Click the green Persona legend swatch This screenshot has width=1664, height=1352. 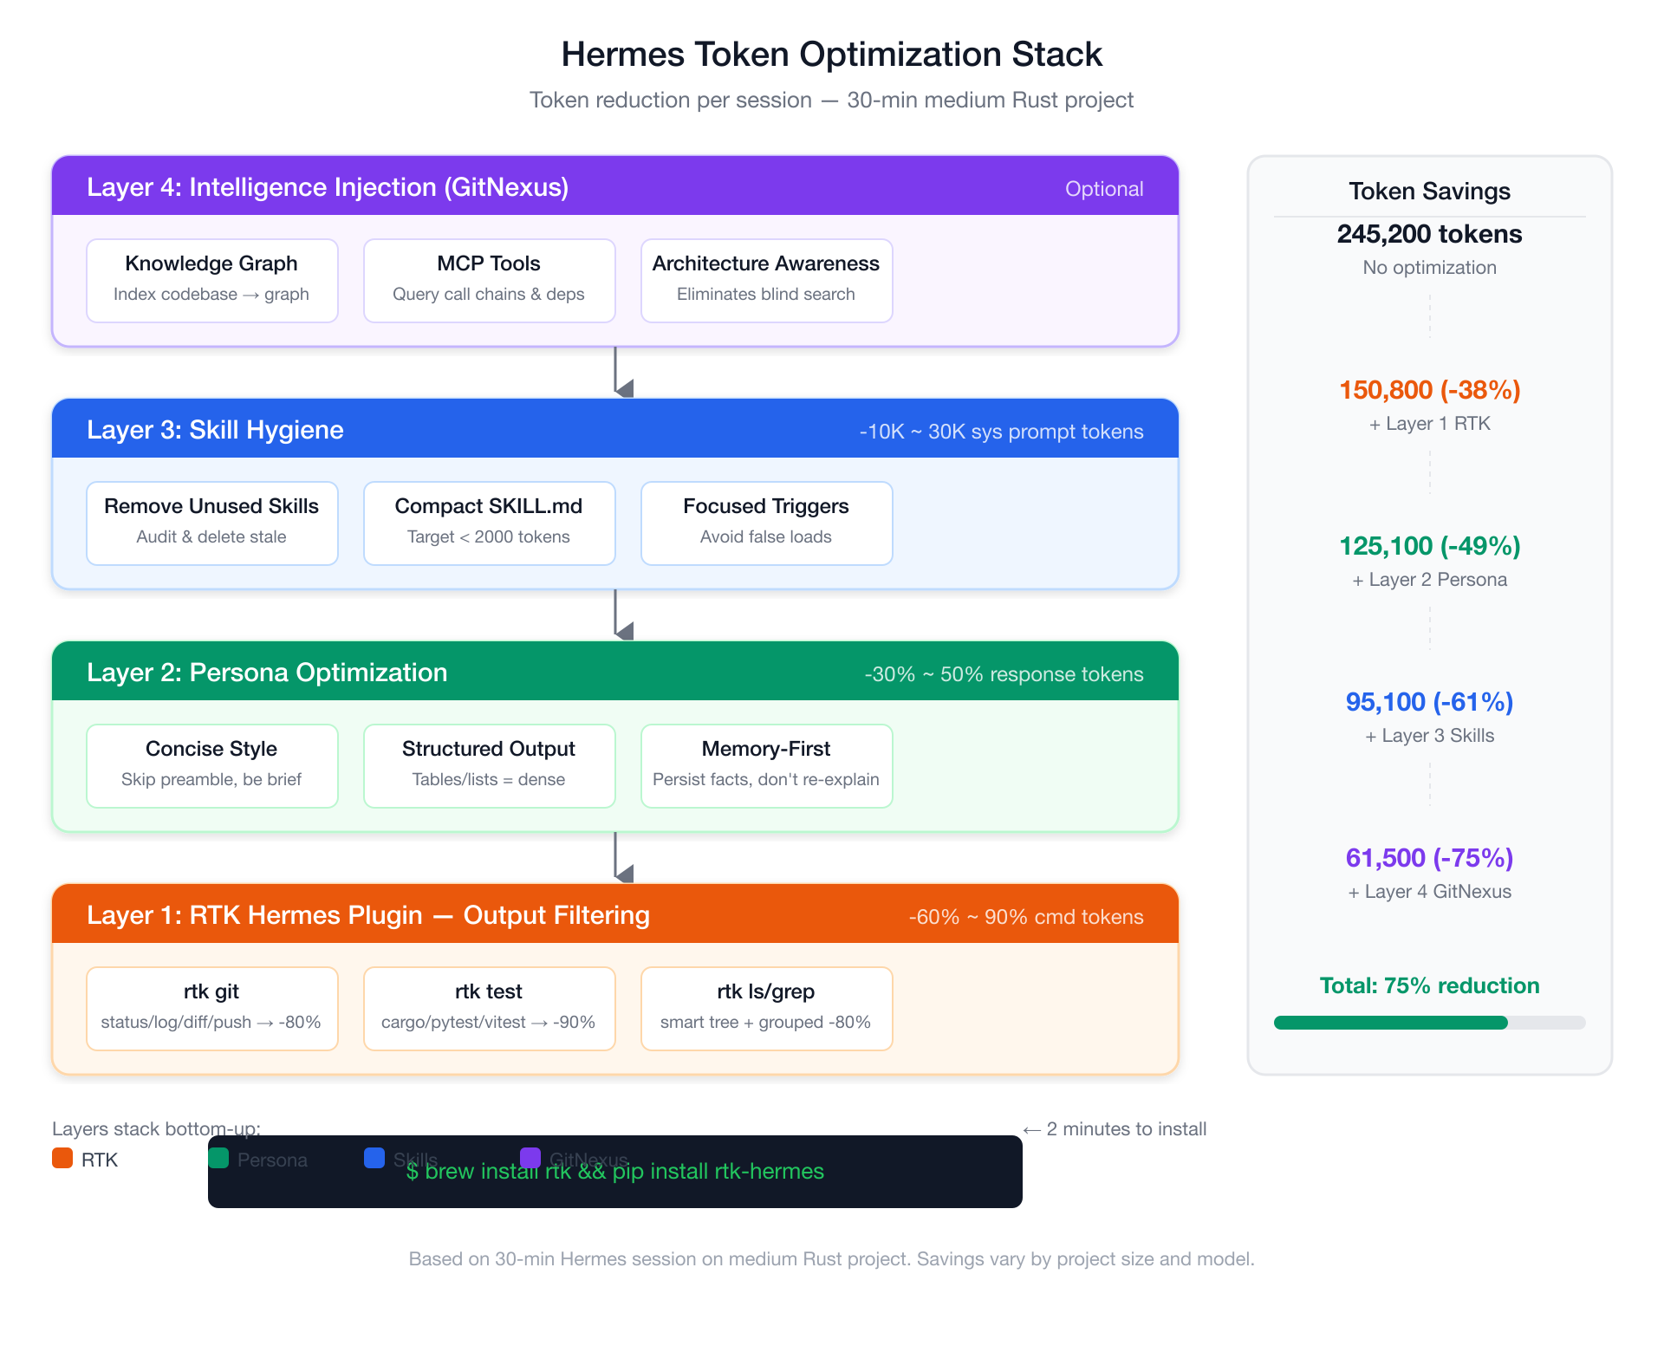click(x=218, y=1158)
